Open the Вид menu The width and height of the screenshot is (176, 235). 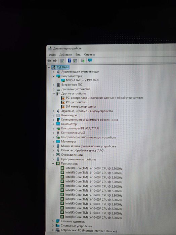pos(78,54)
